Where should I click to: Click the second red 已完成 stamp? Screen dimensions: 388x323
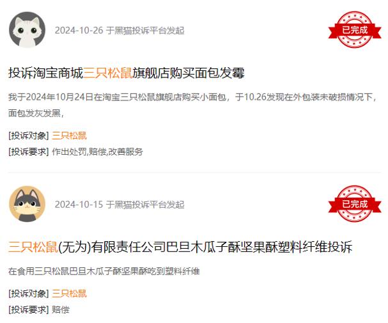(x=355, y=203)
